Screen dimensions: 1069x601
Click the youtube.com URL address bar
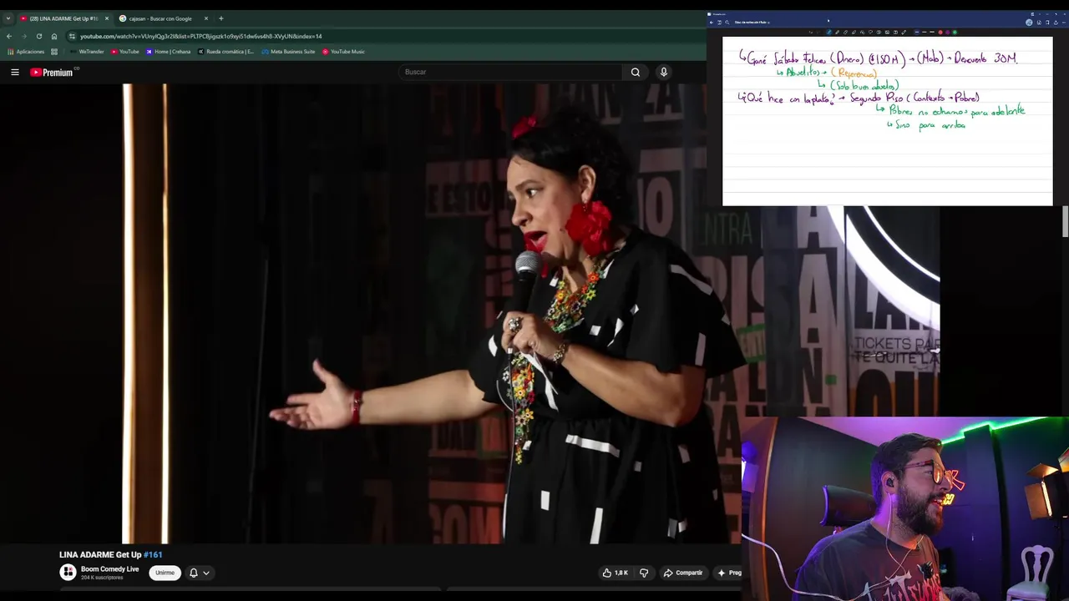tap(200, 36)
